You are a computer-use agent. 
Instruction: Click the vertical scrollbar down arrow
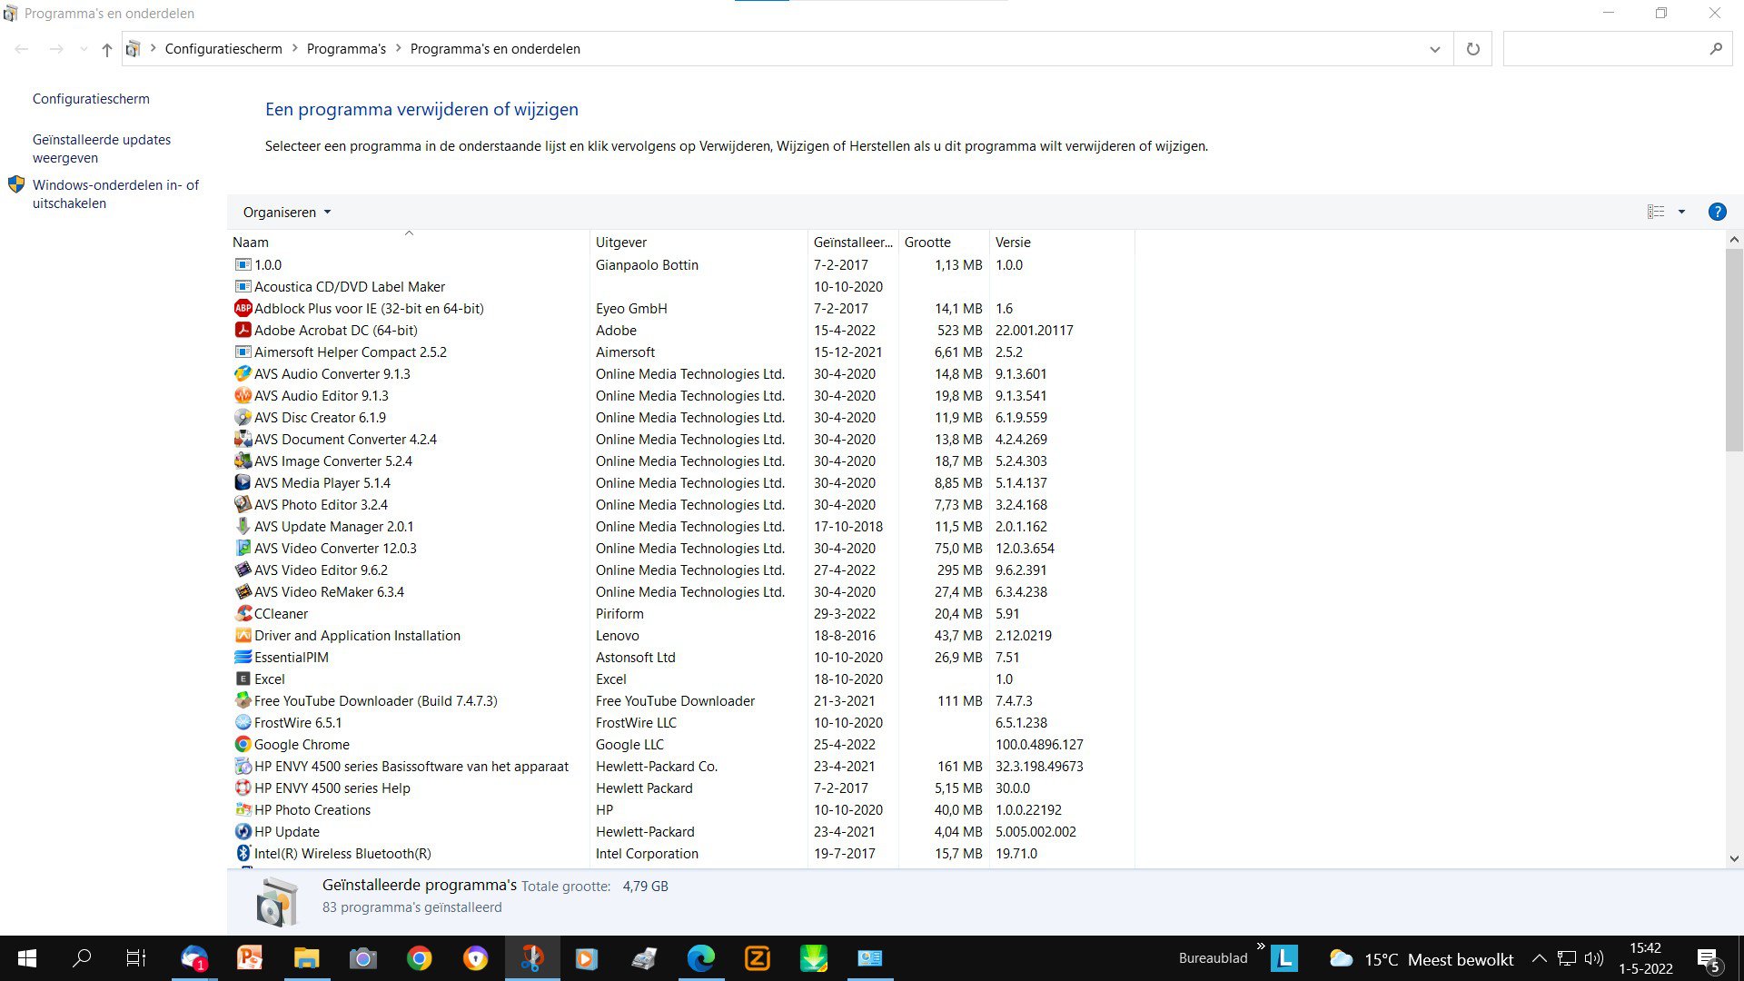(1734, 857)
